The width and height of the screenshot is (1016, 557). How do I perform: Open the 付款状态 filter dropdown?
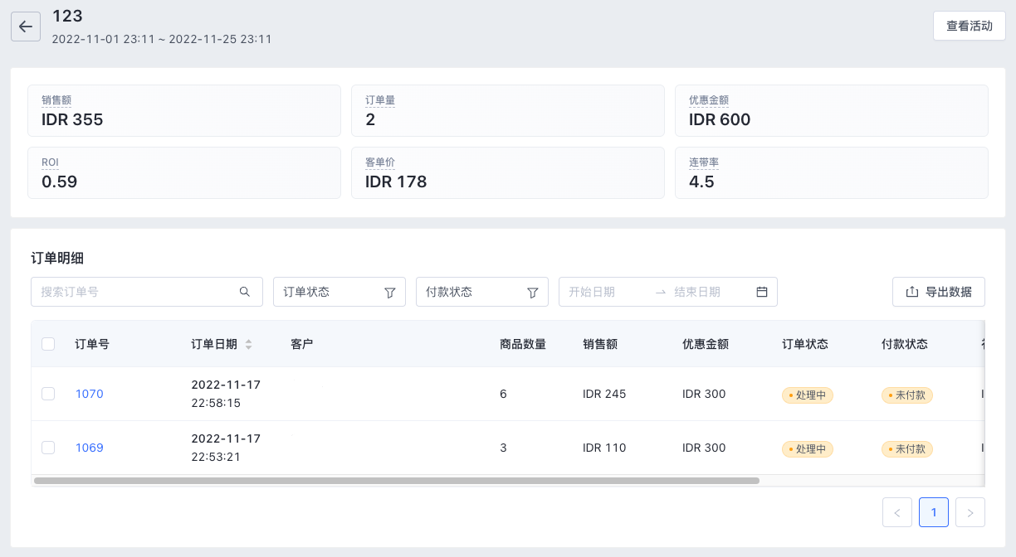click(481, 292)
